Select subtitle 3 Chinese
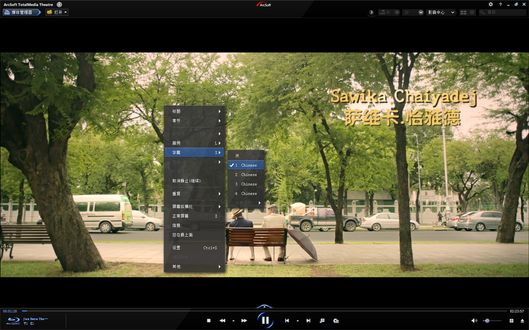This screenshot has height=330, width=529. pyautogui.click(x=246, y=184)
